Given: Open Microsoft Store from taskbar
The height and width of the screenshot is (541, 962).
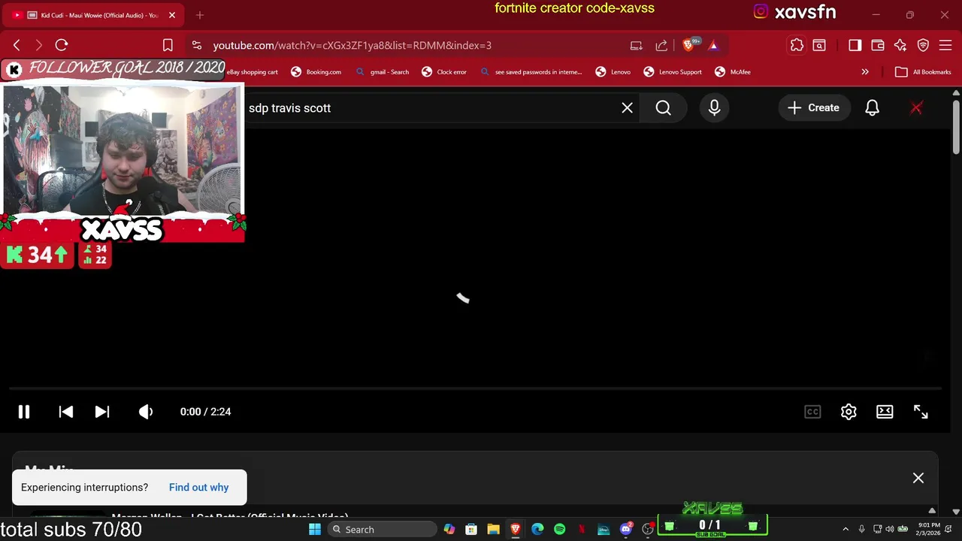Looking at the screenshot, I should (471, 530).
